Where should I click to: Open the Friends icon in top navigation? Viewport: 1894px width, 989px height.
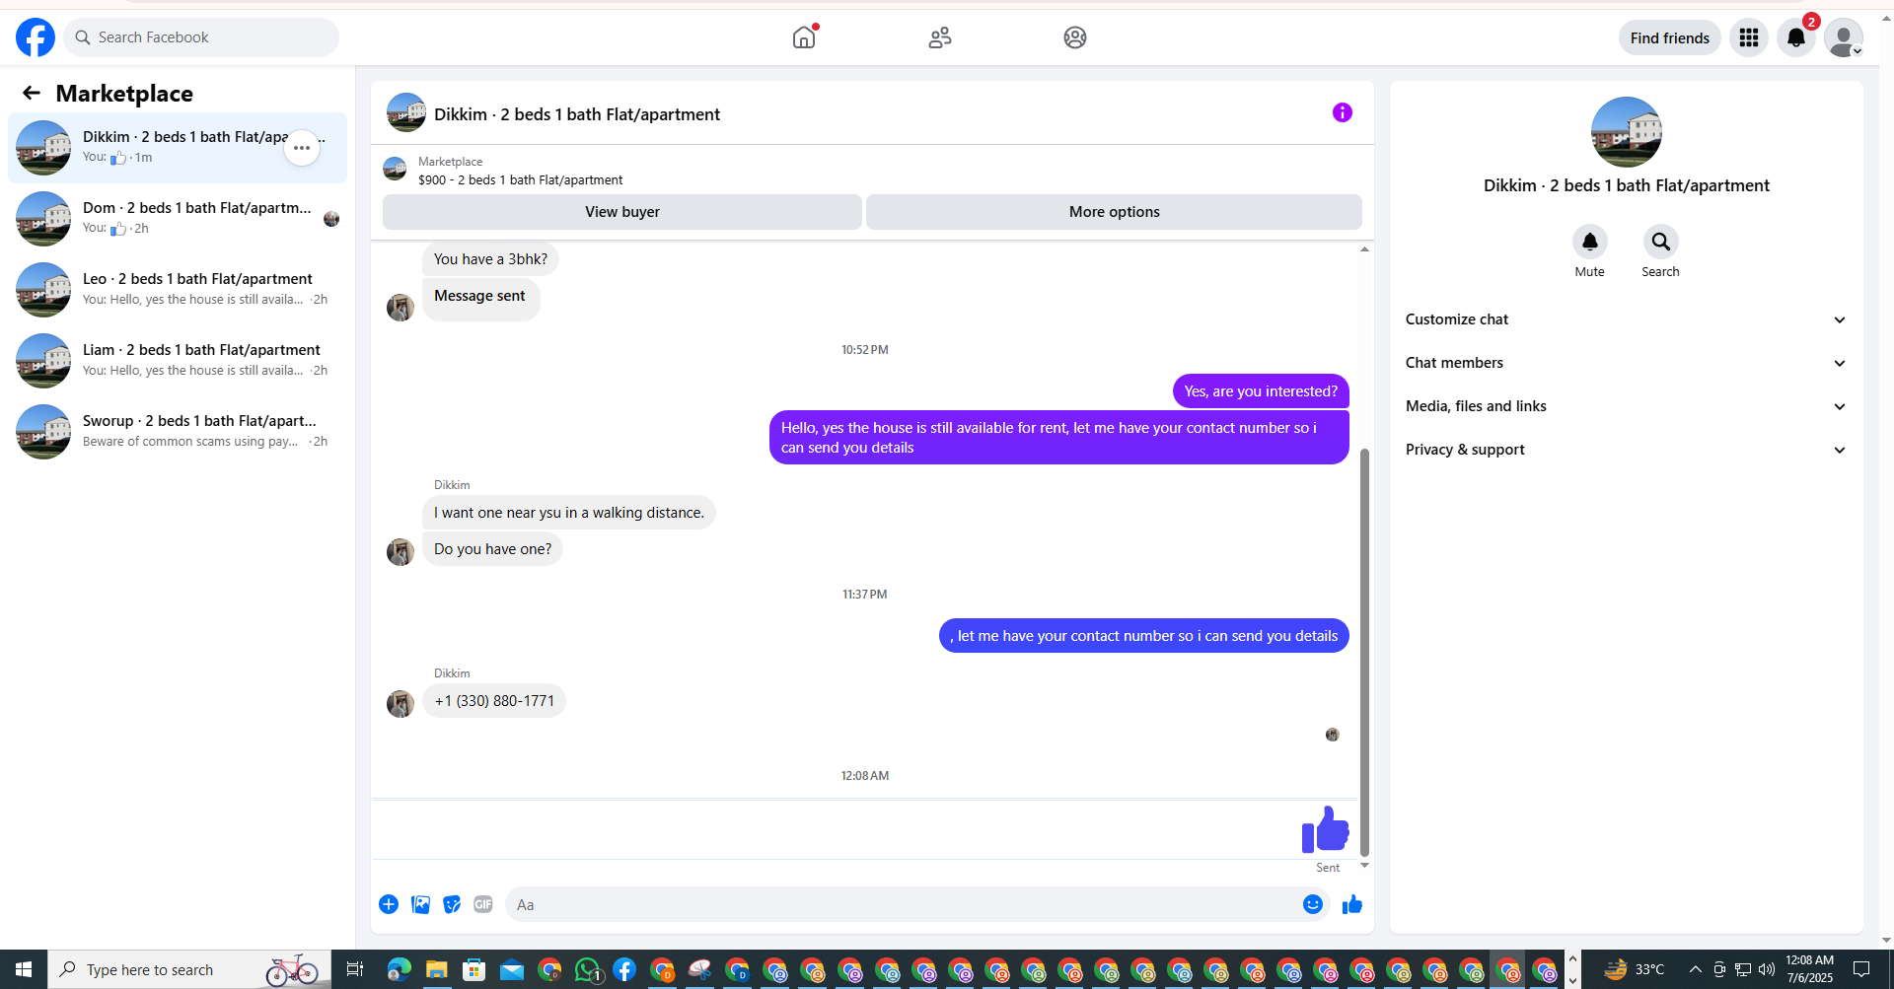tap(940, 37)
